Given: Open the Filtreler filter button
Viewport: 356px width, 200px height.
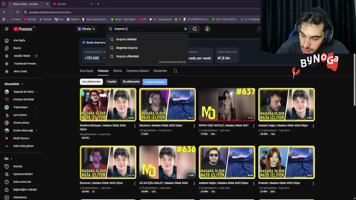Looking at the screenshot, I should click(86, 29).
